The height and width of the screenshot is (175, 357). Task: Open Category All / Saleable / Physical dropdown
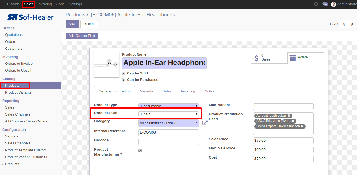[x=169, y=123]
